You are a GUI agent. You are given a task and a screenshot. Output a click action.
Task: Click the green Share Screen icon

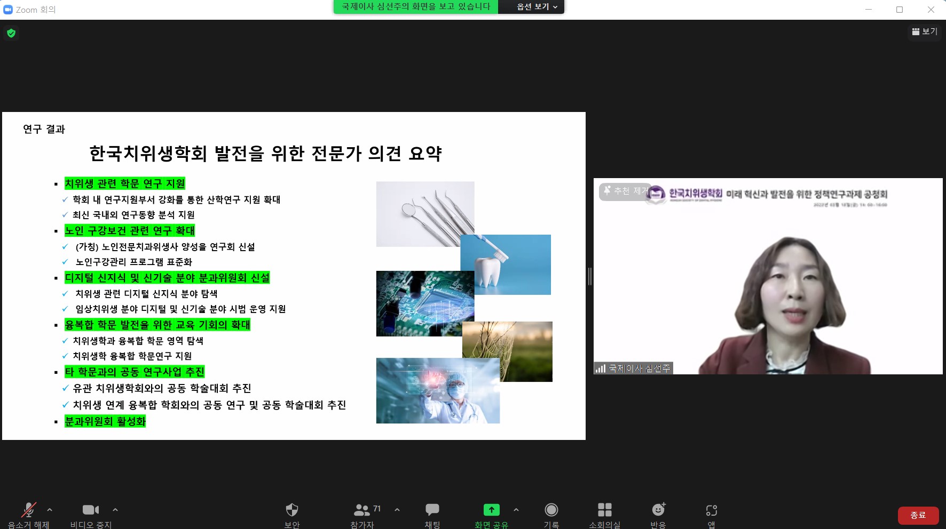click(x=492, y=510)
